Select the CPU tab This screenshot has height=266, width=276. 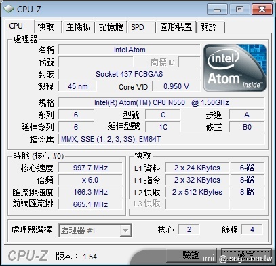20,26
